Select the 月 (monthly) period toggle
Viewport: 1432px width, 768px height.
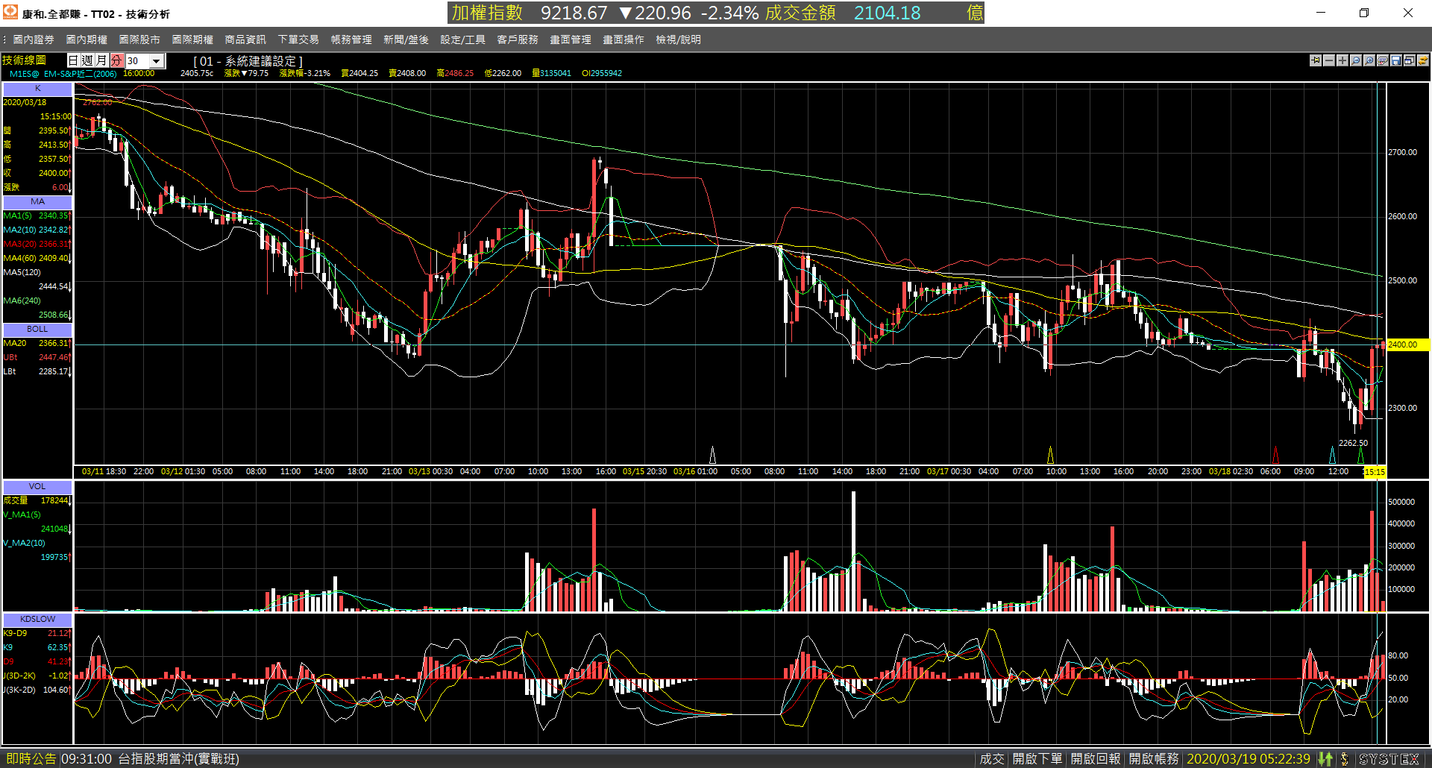pos(101,60)
